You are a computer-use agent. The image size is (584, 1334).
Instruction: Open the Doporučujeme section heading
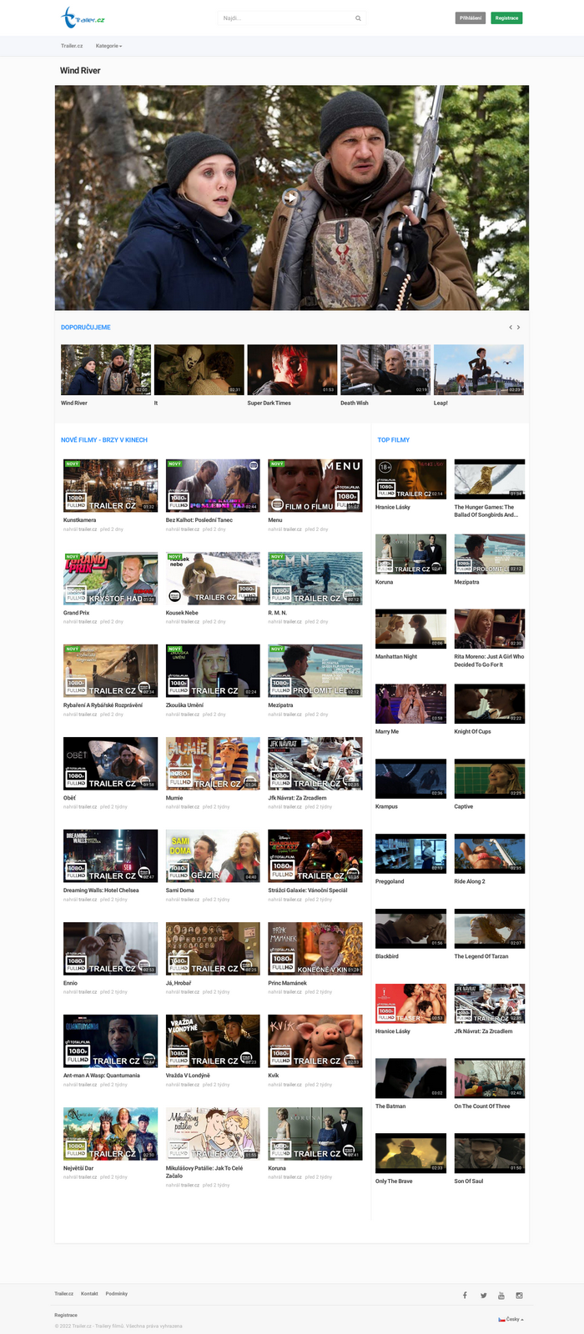pyautogui.click(x=86, y=327)
